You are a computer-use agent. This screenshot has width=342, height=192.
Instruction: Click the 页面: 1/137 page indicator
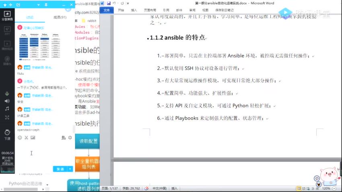coord(110,188)
